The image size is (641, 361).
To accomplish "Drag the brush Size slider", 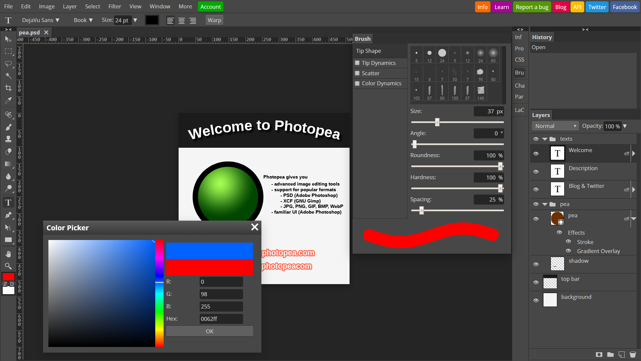I will [x=437, y=123].
